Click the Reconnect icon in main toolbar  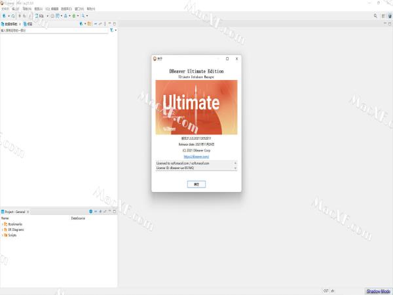point(13,16)
